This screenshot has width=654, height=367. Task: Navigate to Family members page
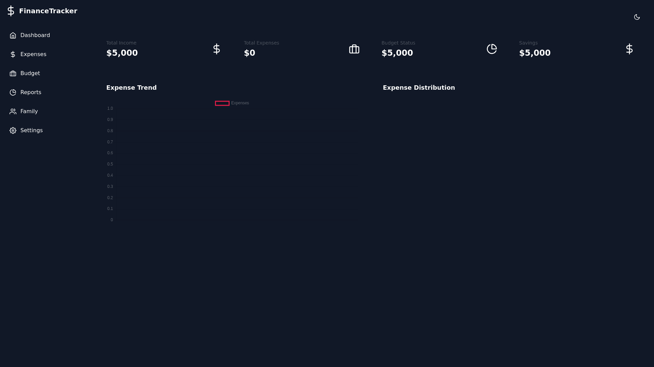29,111
